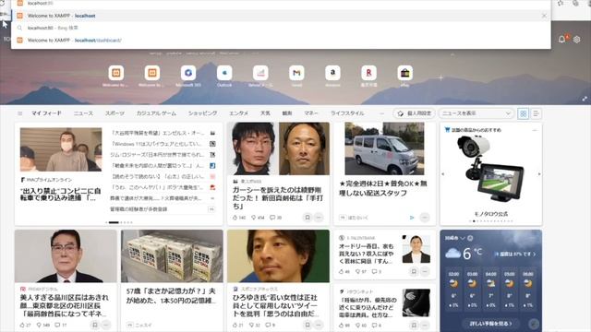Open the eBay quick link tile

(405, 73)
